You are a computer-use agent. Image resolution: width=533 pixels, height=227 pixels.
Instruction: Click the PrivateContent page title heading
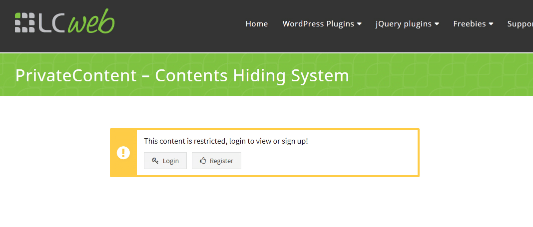[182, 76]
